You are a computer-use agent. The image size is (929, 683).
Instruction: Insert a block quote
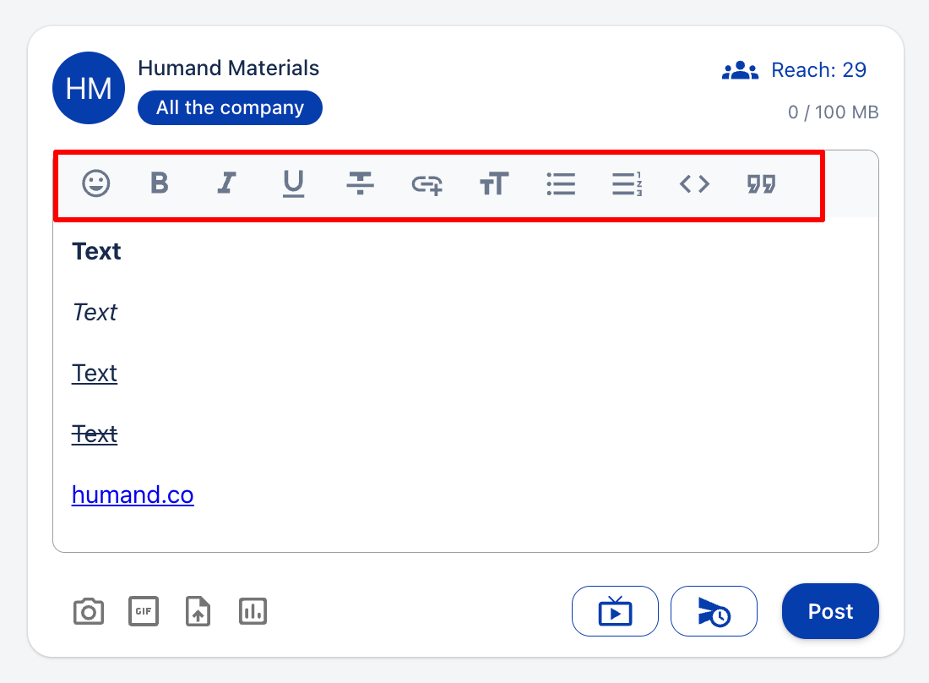[761, 183]
